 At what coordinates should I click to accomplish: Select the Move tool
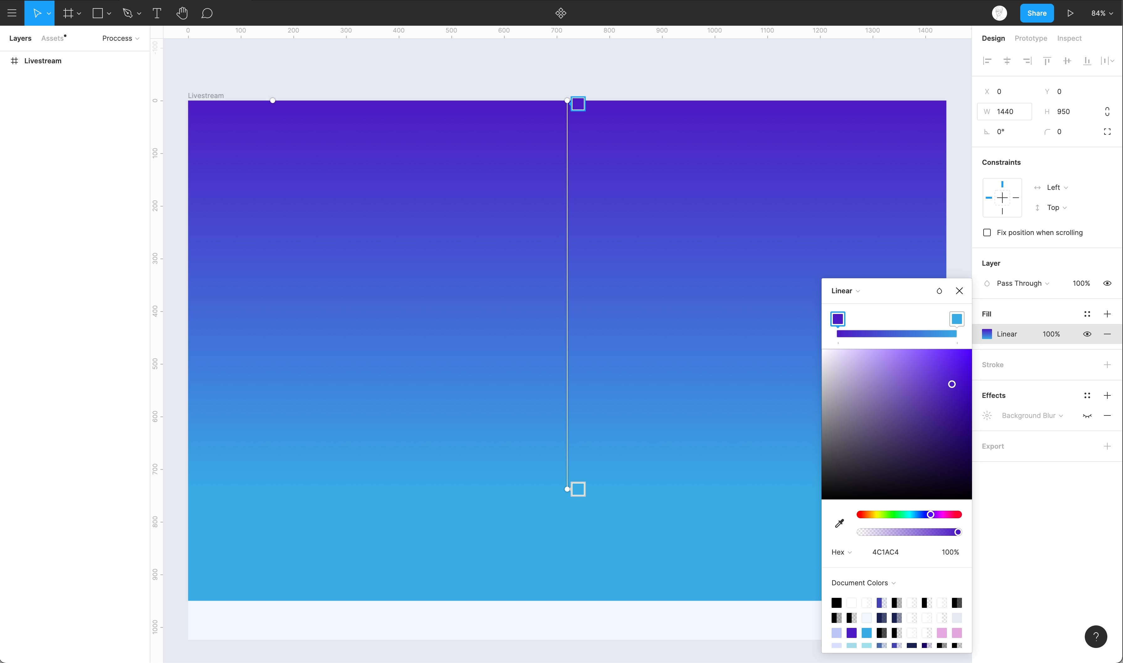pyautogui.click(x=38, y=13)
